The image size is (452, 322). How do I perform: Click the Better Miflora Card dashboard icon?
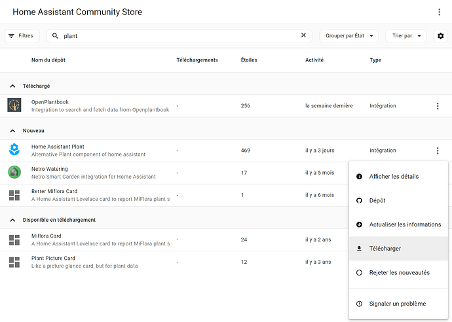[14, 195]
